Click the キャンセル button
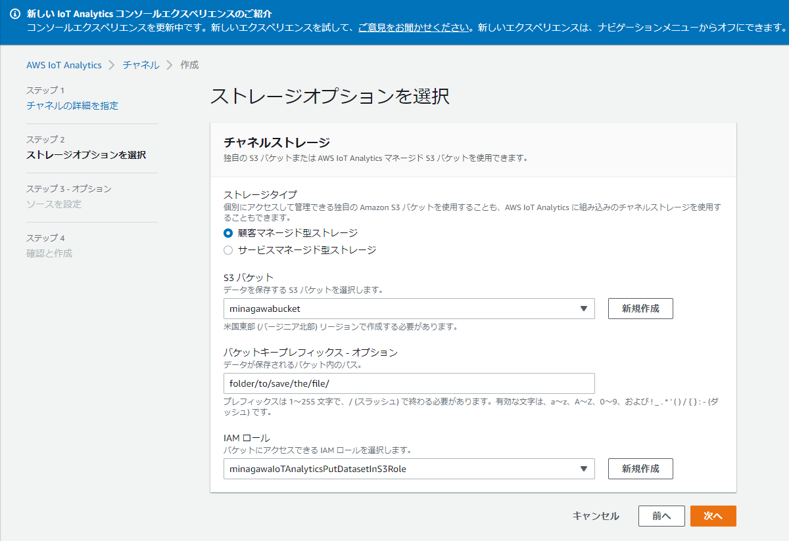The image size is (789, 541). coord(596,516)
